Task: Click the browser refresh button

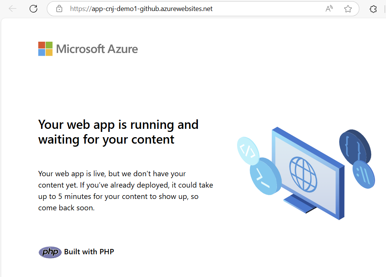Action: [x=33, y=9]
